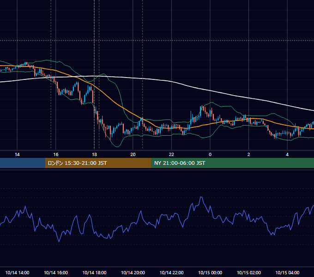Screen dimensions: 314x277
Task: Click hour label 2 on price chart axis
Action: (x=249, y=155)
